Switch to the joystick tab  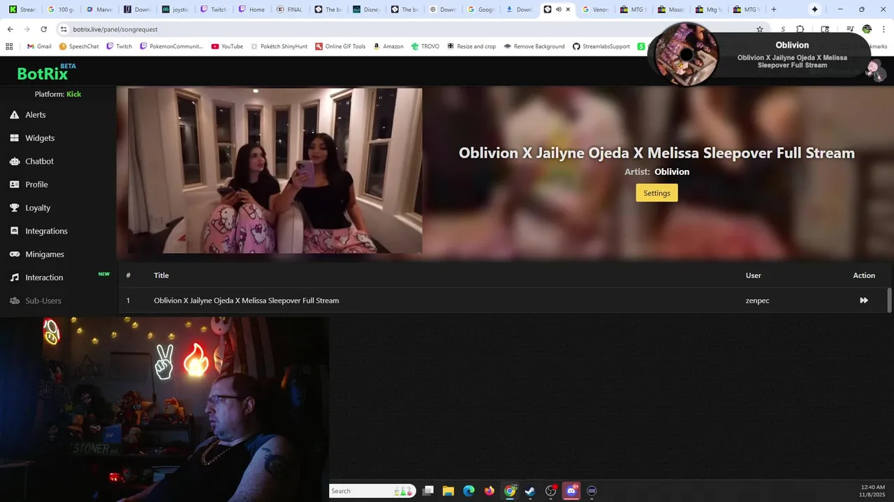(175, 10)
